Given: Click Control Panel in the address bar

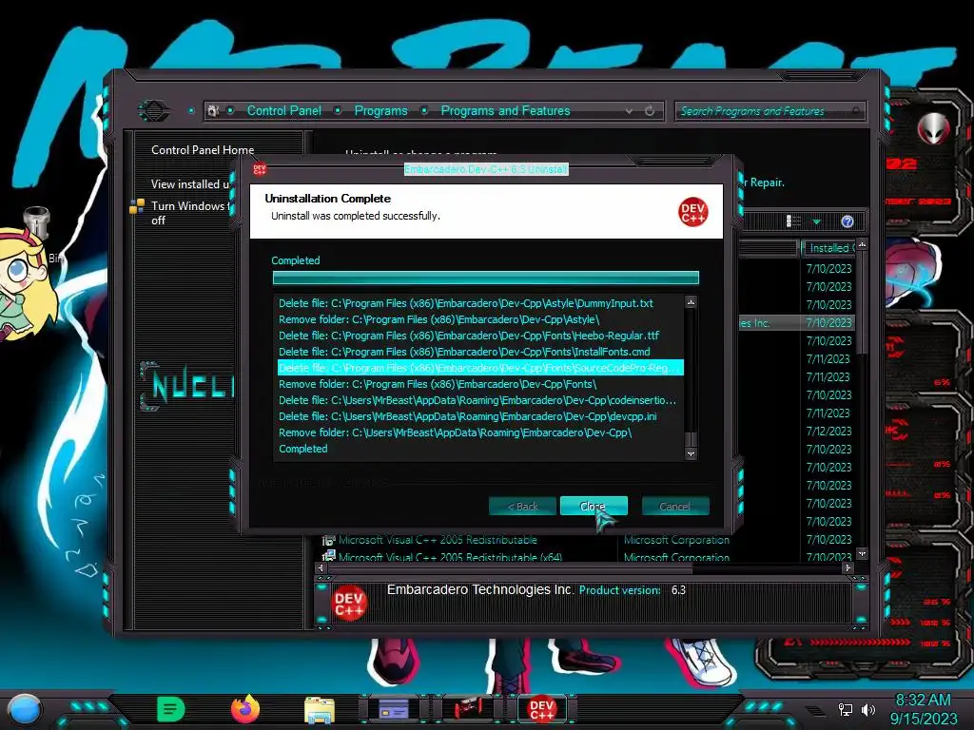Looking at the screenshot, I should coord(283,110).
